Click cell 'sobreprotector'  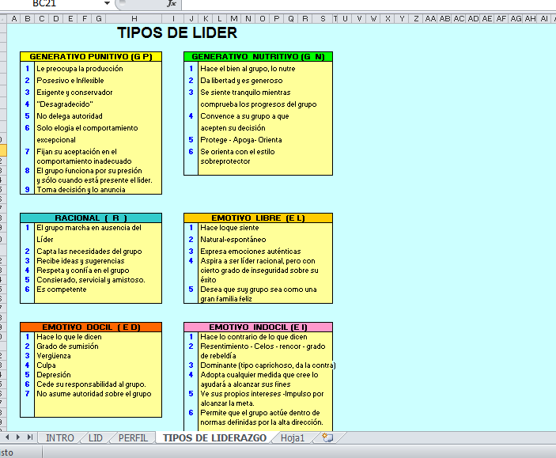point(225,161)
